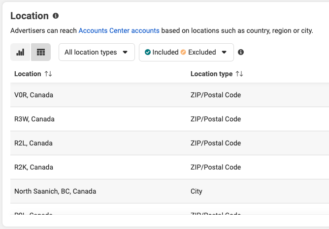Sort by Location column arrows
The image size is (329, 229).
pos(48,74)
